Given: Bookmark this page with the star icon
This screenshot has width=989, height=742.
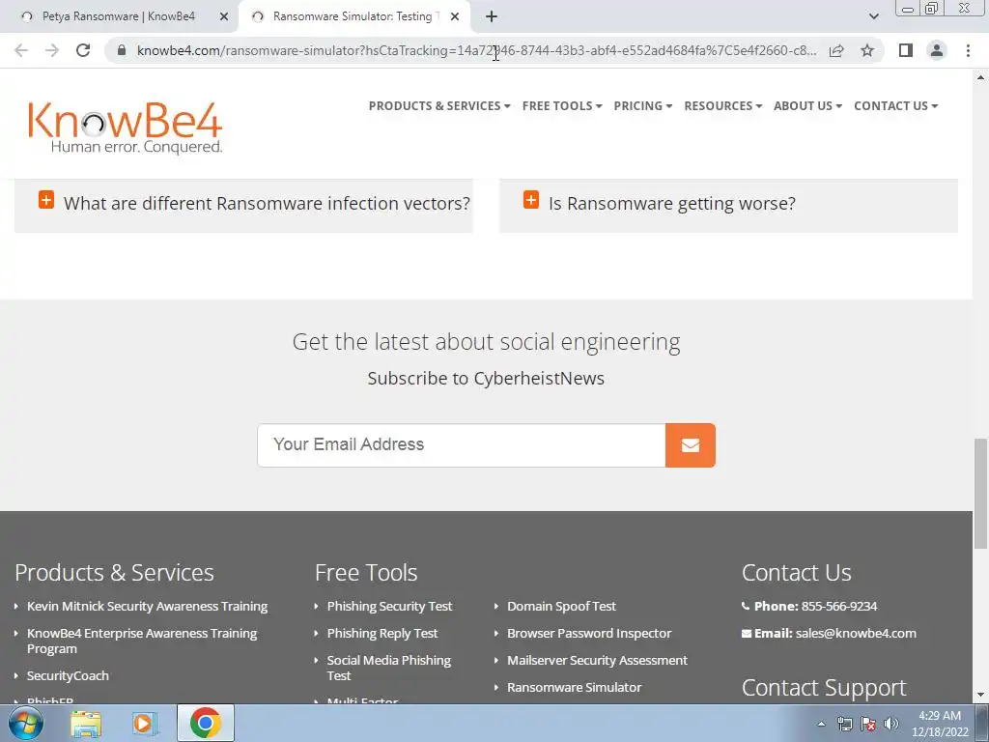Looking at the screenshot, I should click(867, 50).
